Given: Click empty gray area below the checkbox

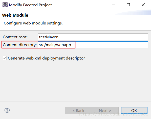Looking at the screenshot, I should [x=75, y=81].
